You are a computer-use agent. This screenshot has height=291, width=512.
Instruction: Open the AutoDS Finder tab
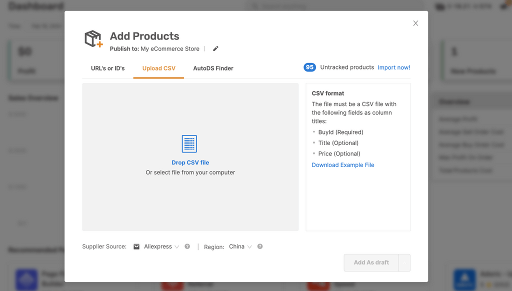point(213,68)
